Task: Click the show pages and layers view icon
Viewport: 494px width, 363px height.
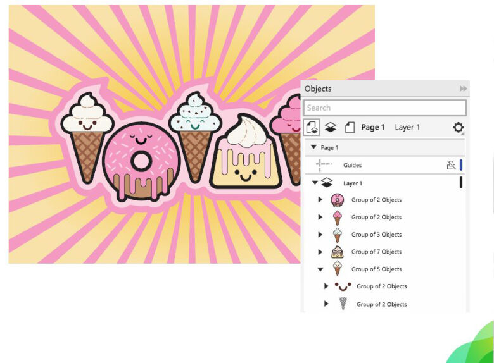Action: pyautogui.click(x=312, y=127)
